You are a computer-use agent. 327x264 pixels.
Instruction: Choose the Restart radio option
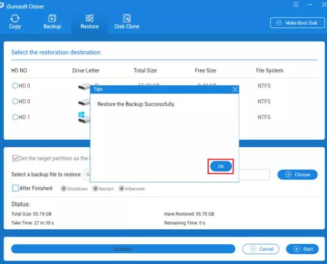click(95, 188)
